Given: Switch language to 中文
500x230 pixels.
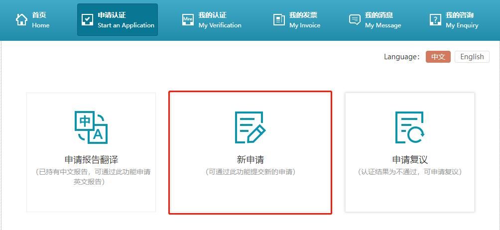Looking at the screenshot, I should 438,57.
